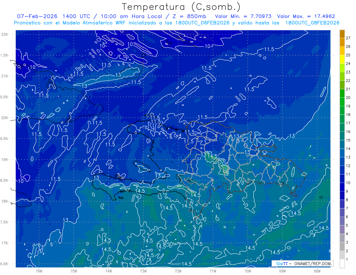Image resolution: width=356 pixels, height=275 pixels.
Task: Click the "8.5N" latitude axis label
Action: (x=4, y=180)
